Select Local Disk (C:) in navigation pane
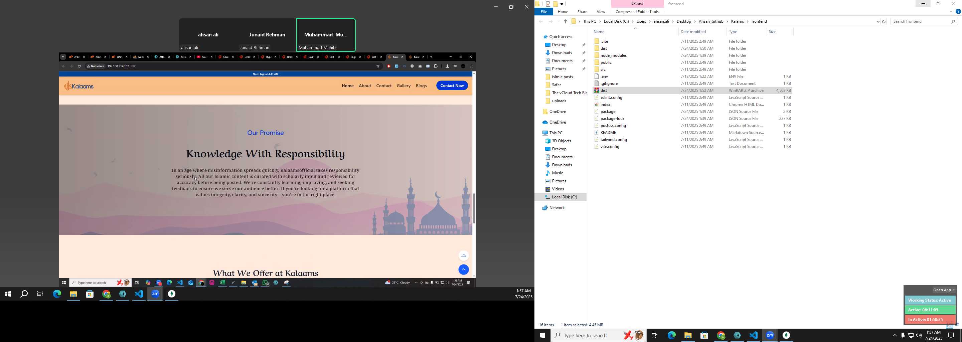Viewport: 962px width, 342px height. point(564,197)
